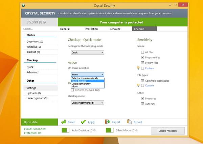Enable the All files checkbox

(142, 52)
